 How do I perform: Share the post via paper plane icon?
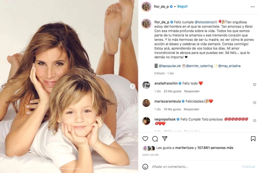[165, 139]
